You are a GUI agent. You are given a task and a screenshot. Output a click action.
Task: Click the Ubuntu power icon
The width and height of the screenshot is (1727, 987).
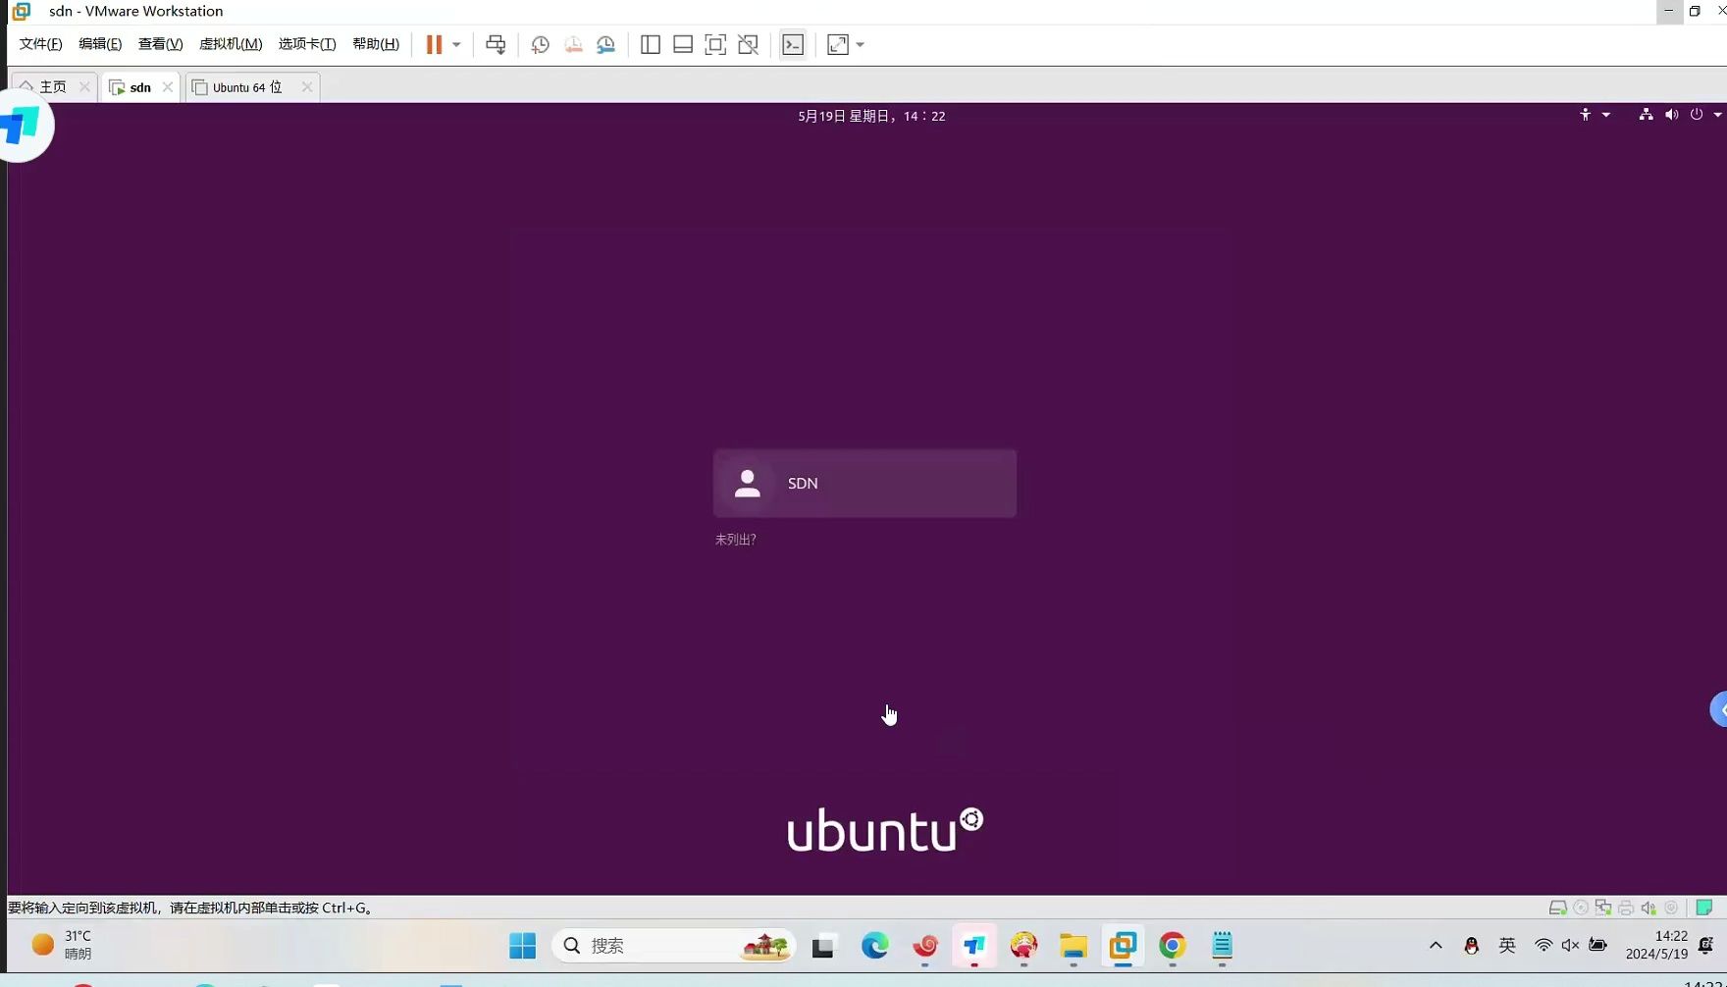(1697, 115)
